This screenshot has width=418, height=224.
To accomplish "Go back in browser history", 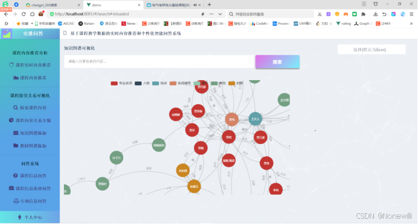I will [x=6, y=14].
